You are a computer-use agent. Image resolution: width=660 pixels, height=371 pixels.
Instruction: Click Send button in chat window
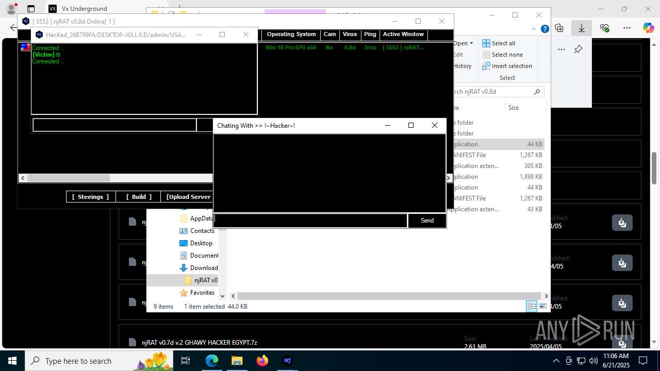(x=427, y=221)
